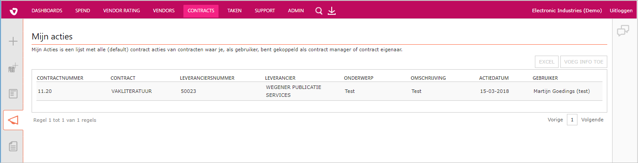This screenshot has width=638, height=163.
Task: Click the app logo in the top bar
Action: coord(14,11)
